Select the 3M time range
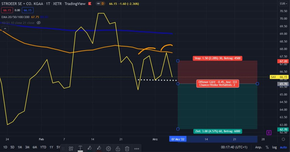The width and height of the screenshot is (290, 152). (27, 147)
